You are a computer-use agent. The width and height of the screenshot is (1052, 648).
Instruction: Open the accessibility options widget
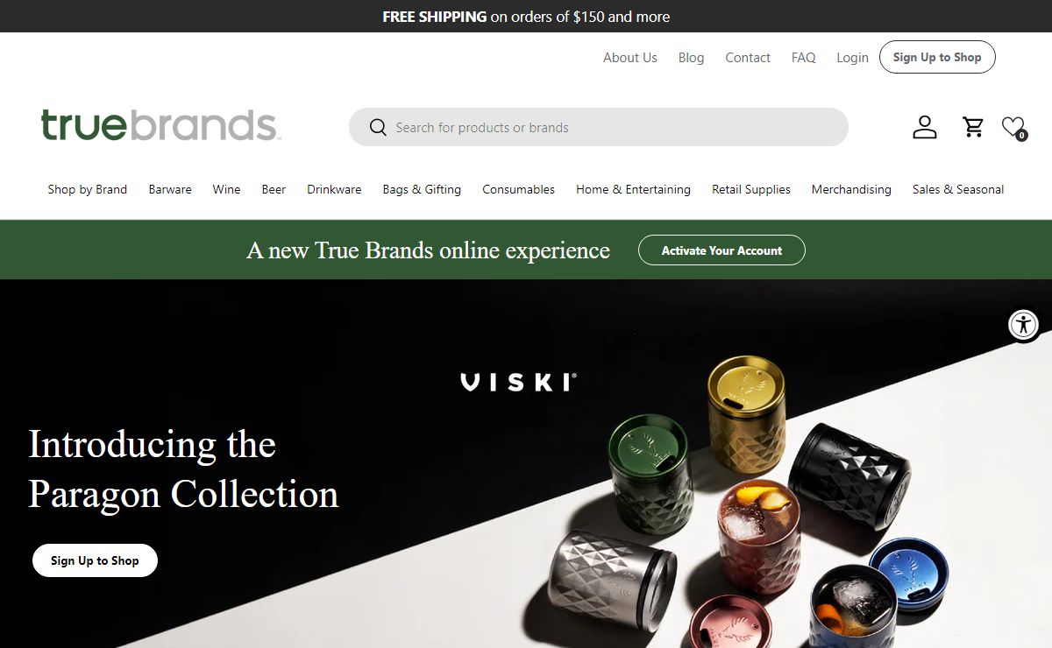pyautogui.click(x=1023, y=324)
